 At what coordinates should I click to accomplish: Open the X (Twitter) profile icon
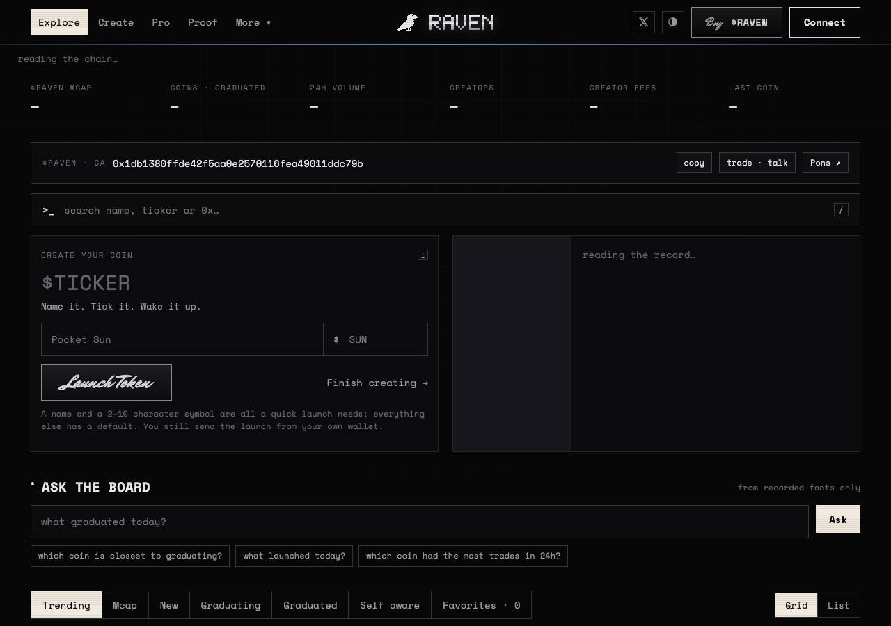tap(644, 22)
